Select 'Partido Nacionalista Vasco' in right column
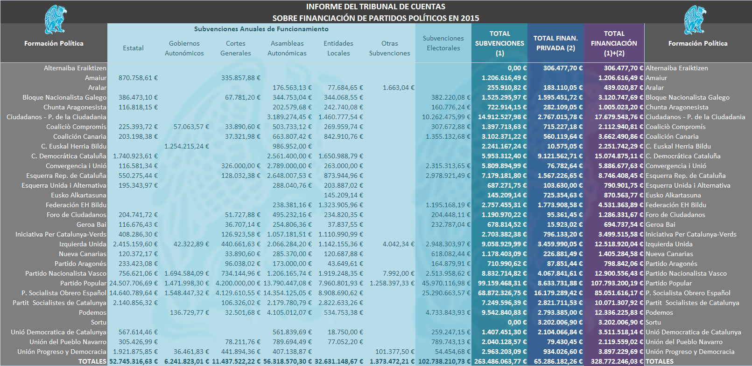 point(686,273)
